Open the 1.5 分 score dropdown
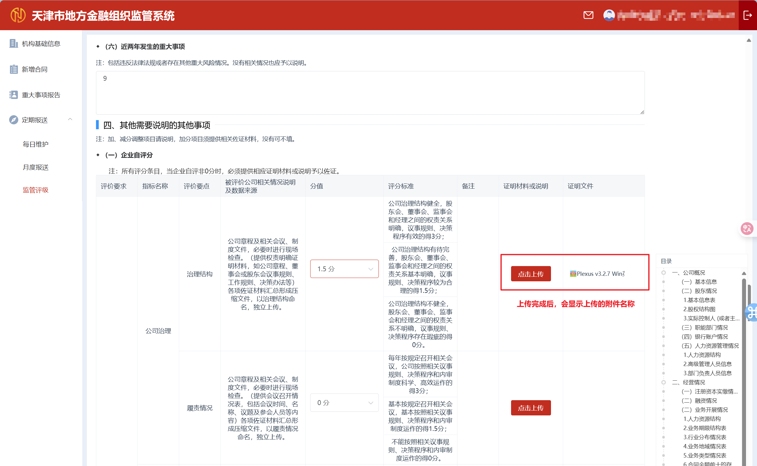Image resolution: width=757 pixels, height=466 pixels. (344, 269)
